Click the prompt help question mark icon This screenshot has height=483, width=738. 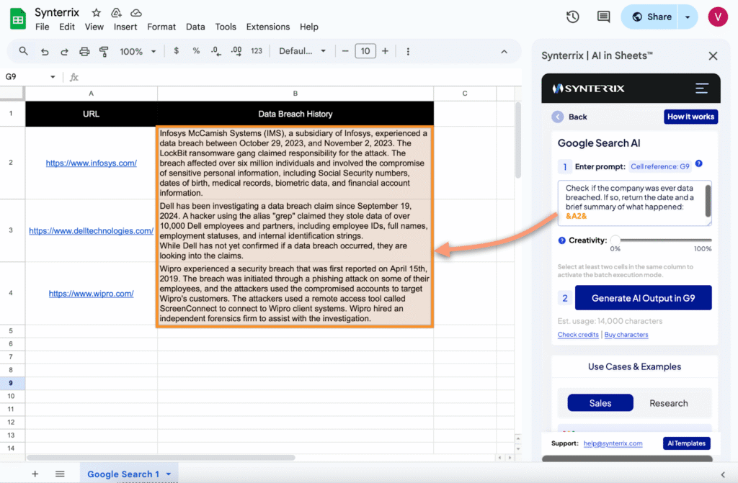(x=699, y=163)
